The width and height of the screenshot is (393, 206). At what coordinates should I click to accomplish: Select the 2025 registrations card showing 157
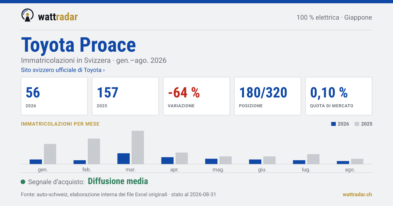click(125, 96)
